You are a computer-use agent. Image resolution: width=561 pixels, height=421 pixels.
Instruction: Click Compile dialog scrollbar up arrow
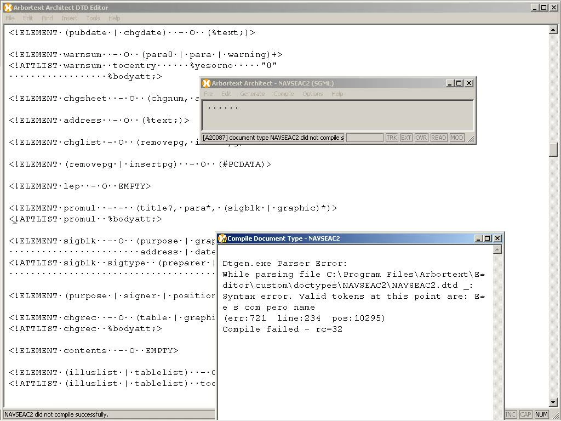click(x=497, y=249)
